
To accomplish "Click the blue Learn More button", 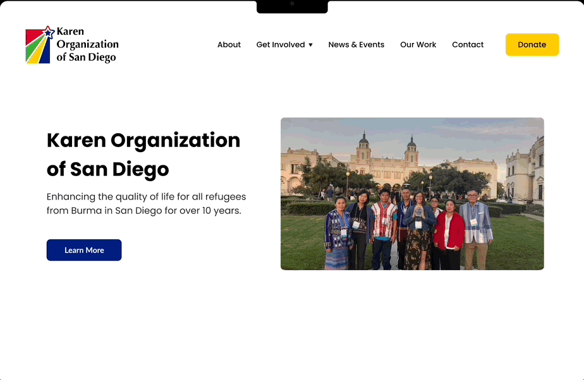I will [84, 250].
